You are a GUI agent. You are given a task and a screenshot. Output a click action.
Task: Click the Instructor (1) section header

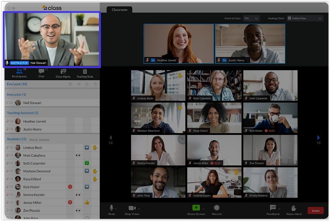(16, 94)
